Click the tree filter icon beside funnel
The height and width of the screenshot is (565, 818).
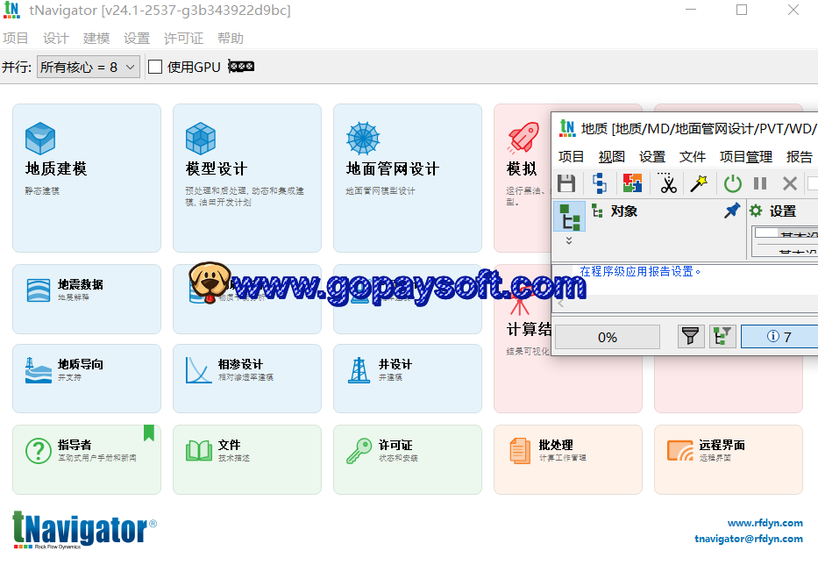point(722,336)
